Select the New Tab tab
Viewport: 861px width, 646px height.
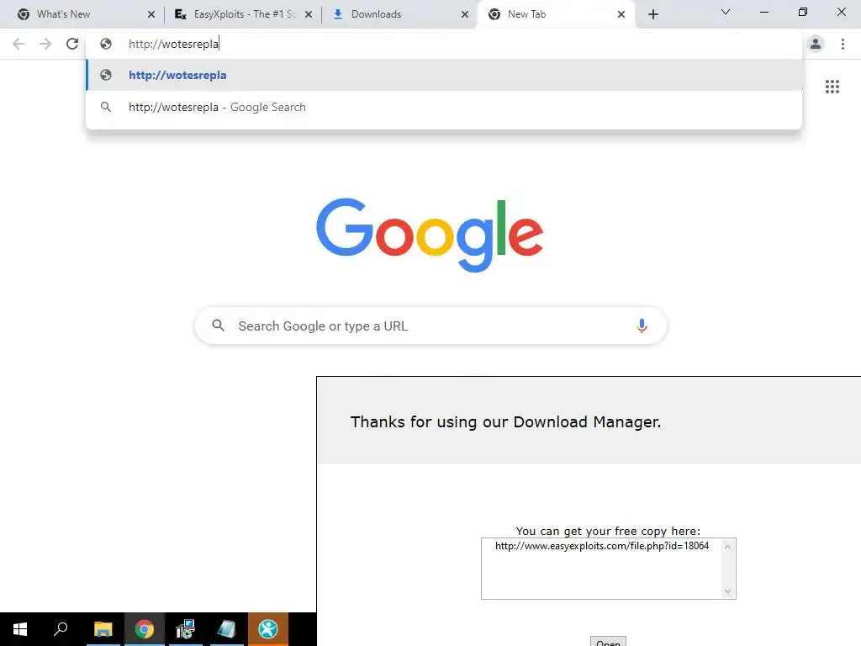click(555, 14)
